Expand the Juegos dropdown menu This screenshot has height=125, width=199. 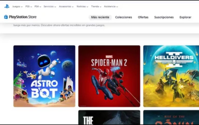tap(17, 6)
